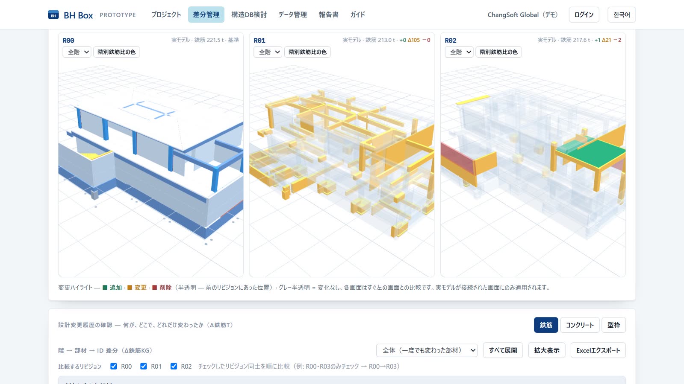Toggle 階別鉄筋比の色 in the R00 panel

point(116,52)
